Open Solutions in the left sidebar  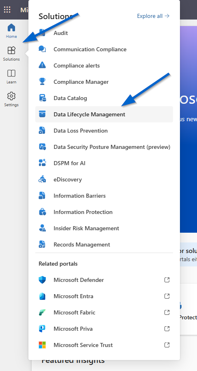[11, 54]
